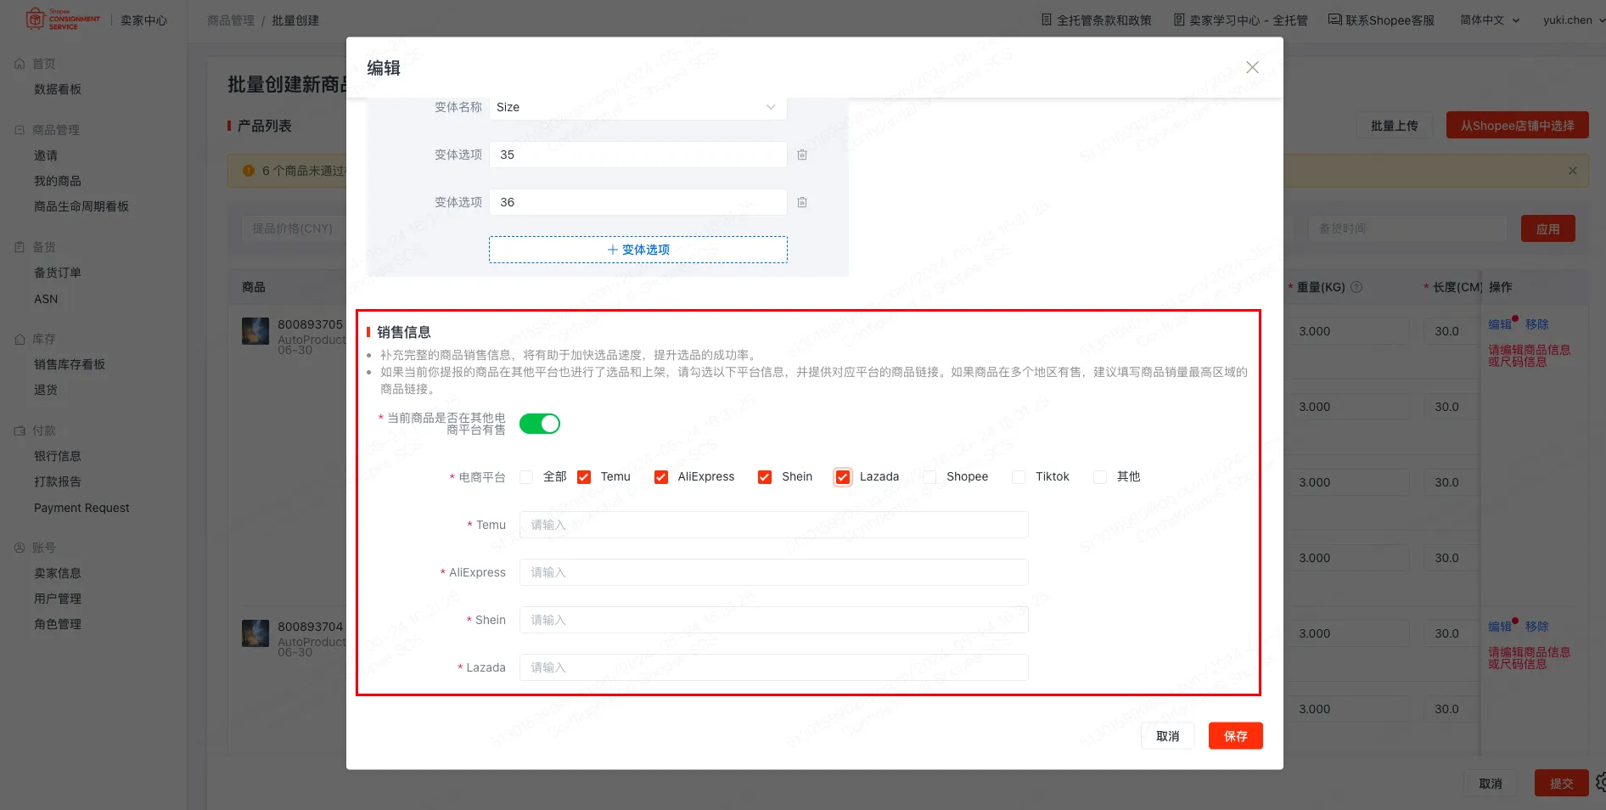The image size is (1606, 810).
Task: Click the 全托管条款和政策 document icon
Action: [x=1047, y=20]
